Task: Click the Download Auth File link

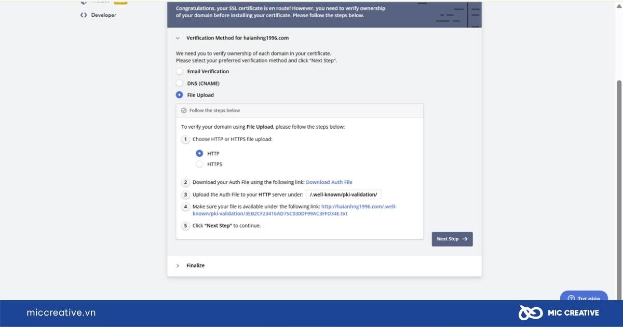Action: [329, 182]
